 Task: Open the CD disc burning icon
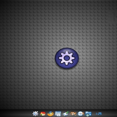81,114
